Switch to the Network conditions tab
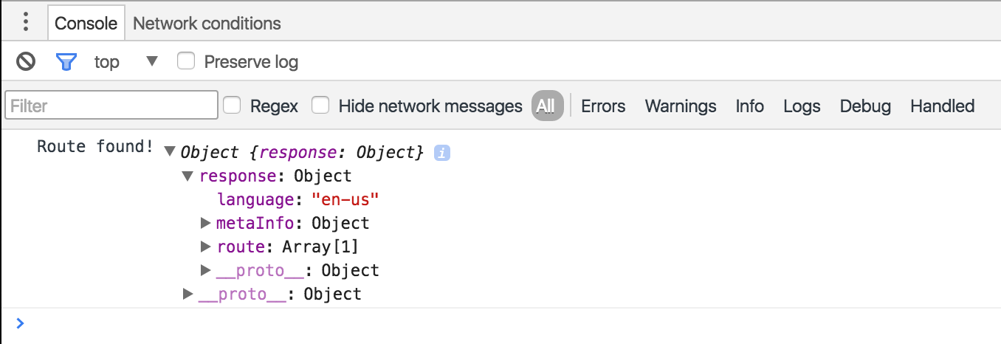 (x=207, y=23)
